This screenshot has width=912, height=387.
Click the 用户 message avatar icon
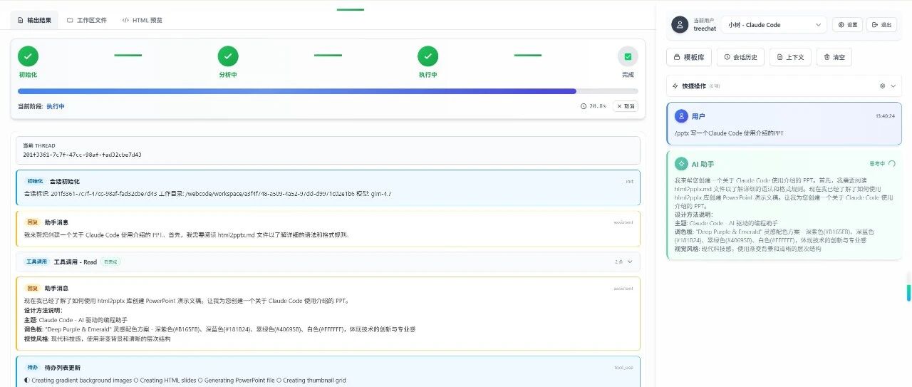tap(681, 115)
